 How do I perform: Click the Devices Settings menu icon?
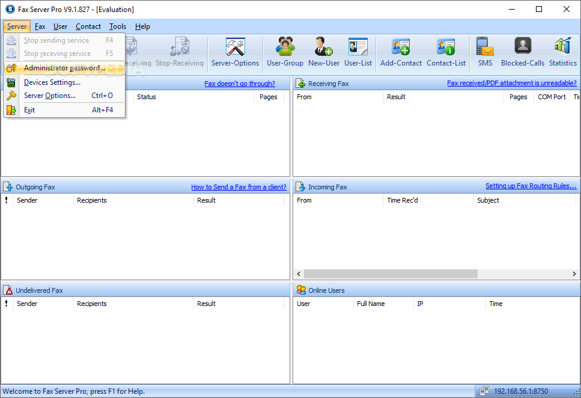[11, 82]
